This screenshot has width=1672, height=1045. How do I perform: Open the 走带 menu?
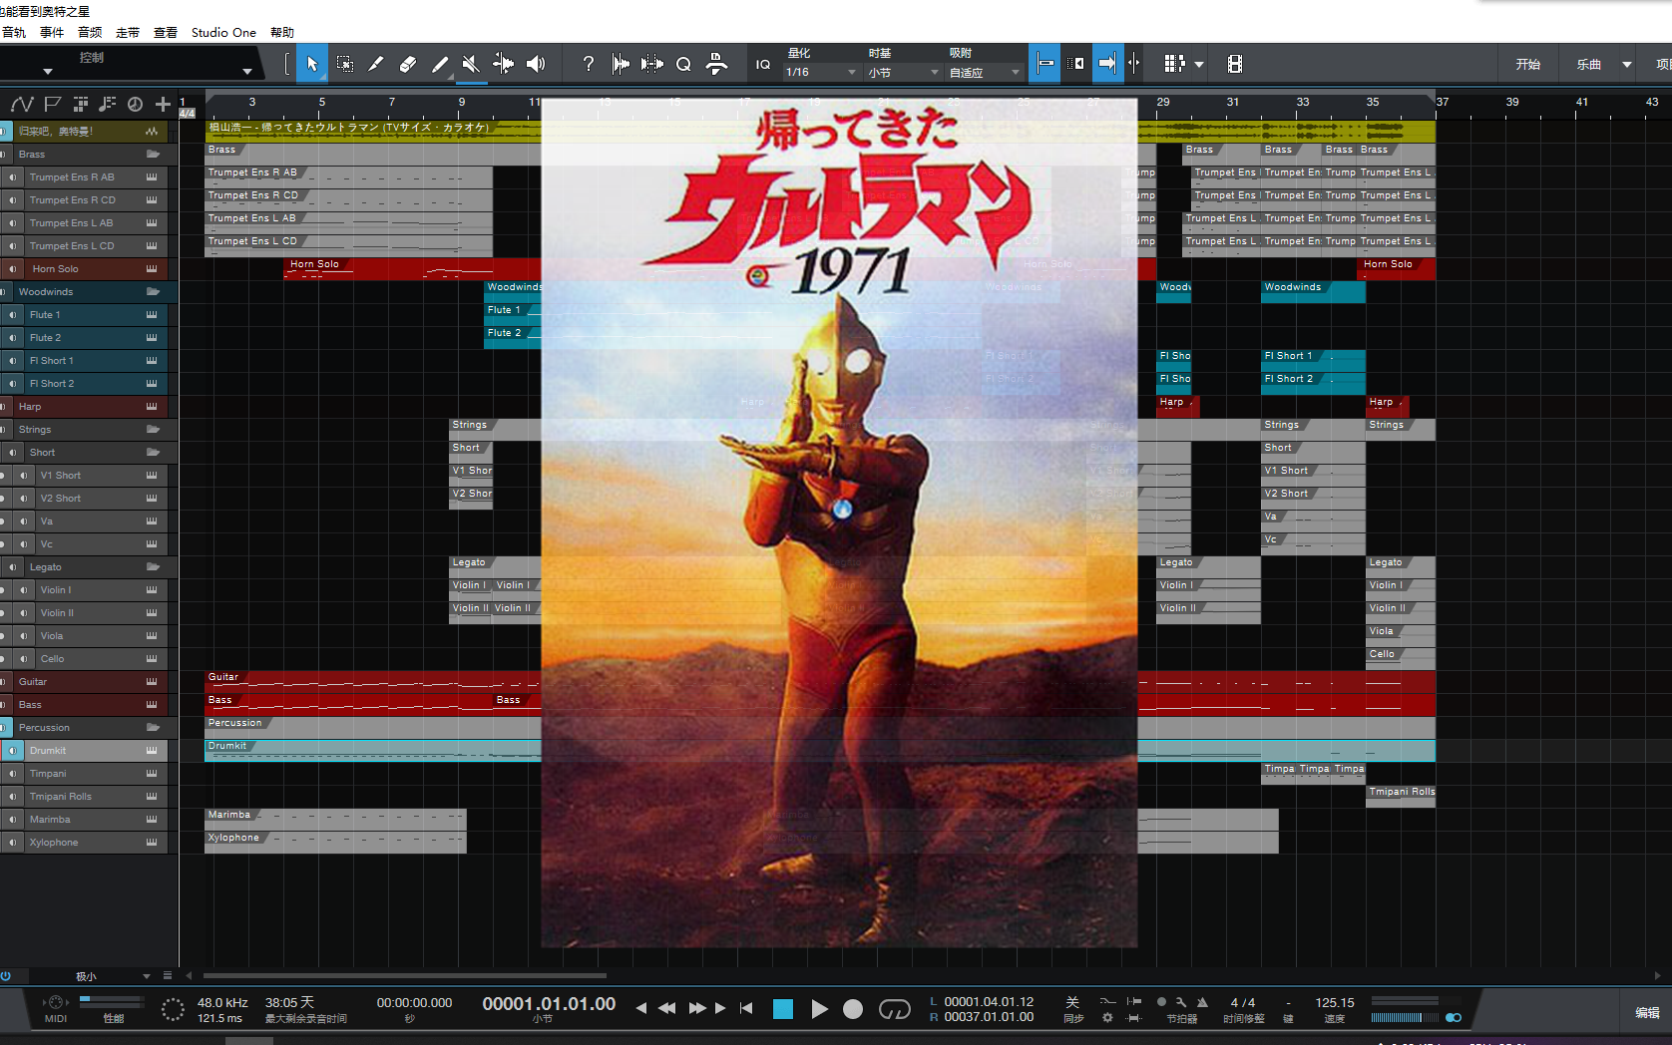click(x=128, y=32)
